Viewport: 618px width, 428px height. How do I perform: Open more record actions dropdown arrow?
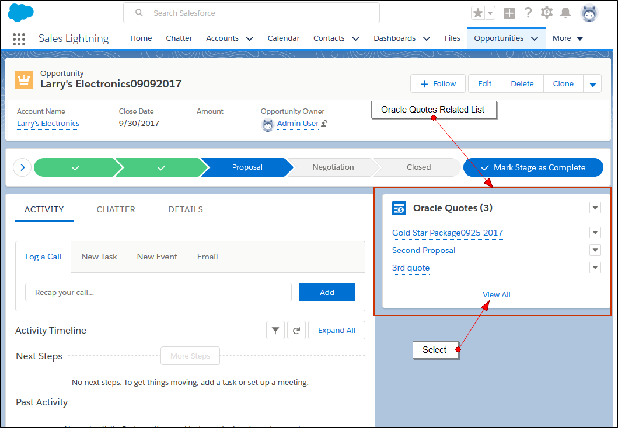[x=592, y=84]
